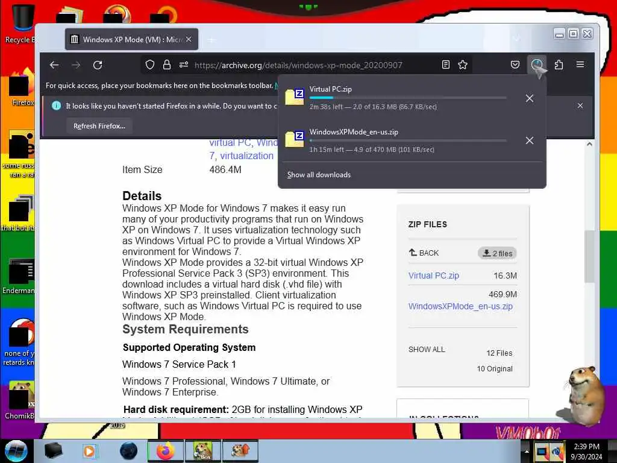Click the archive.org URL address field
Viewport: 617px width, 463px height.
click(298, 65)
